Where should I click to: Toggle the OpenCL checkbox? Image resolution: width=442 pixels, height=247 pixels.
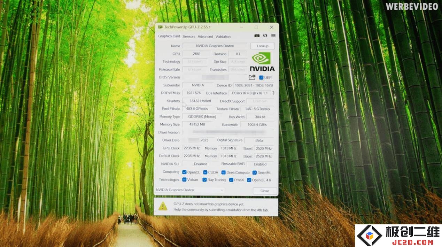point(184,172)
